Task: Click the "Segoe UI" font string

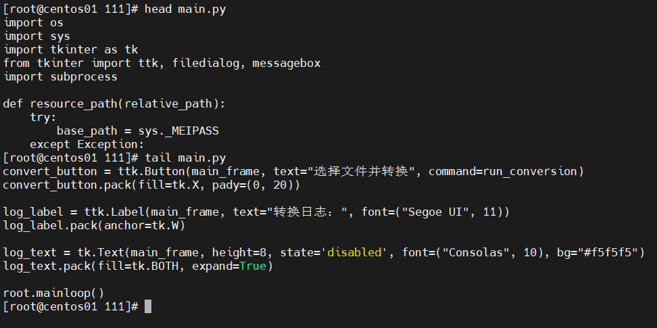Action: (x=435, y=212)
